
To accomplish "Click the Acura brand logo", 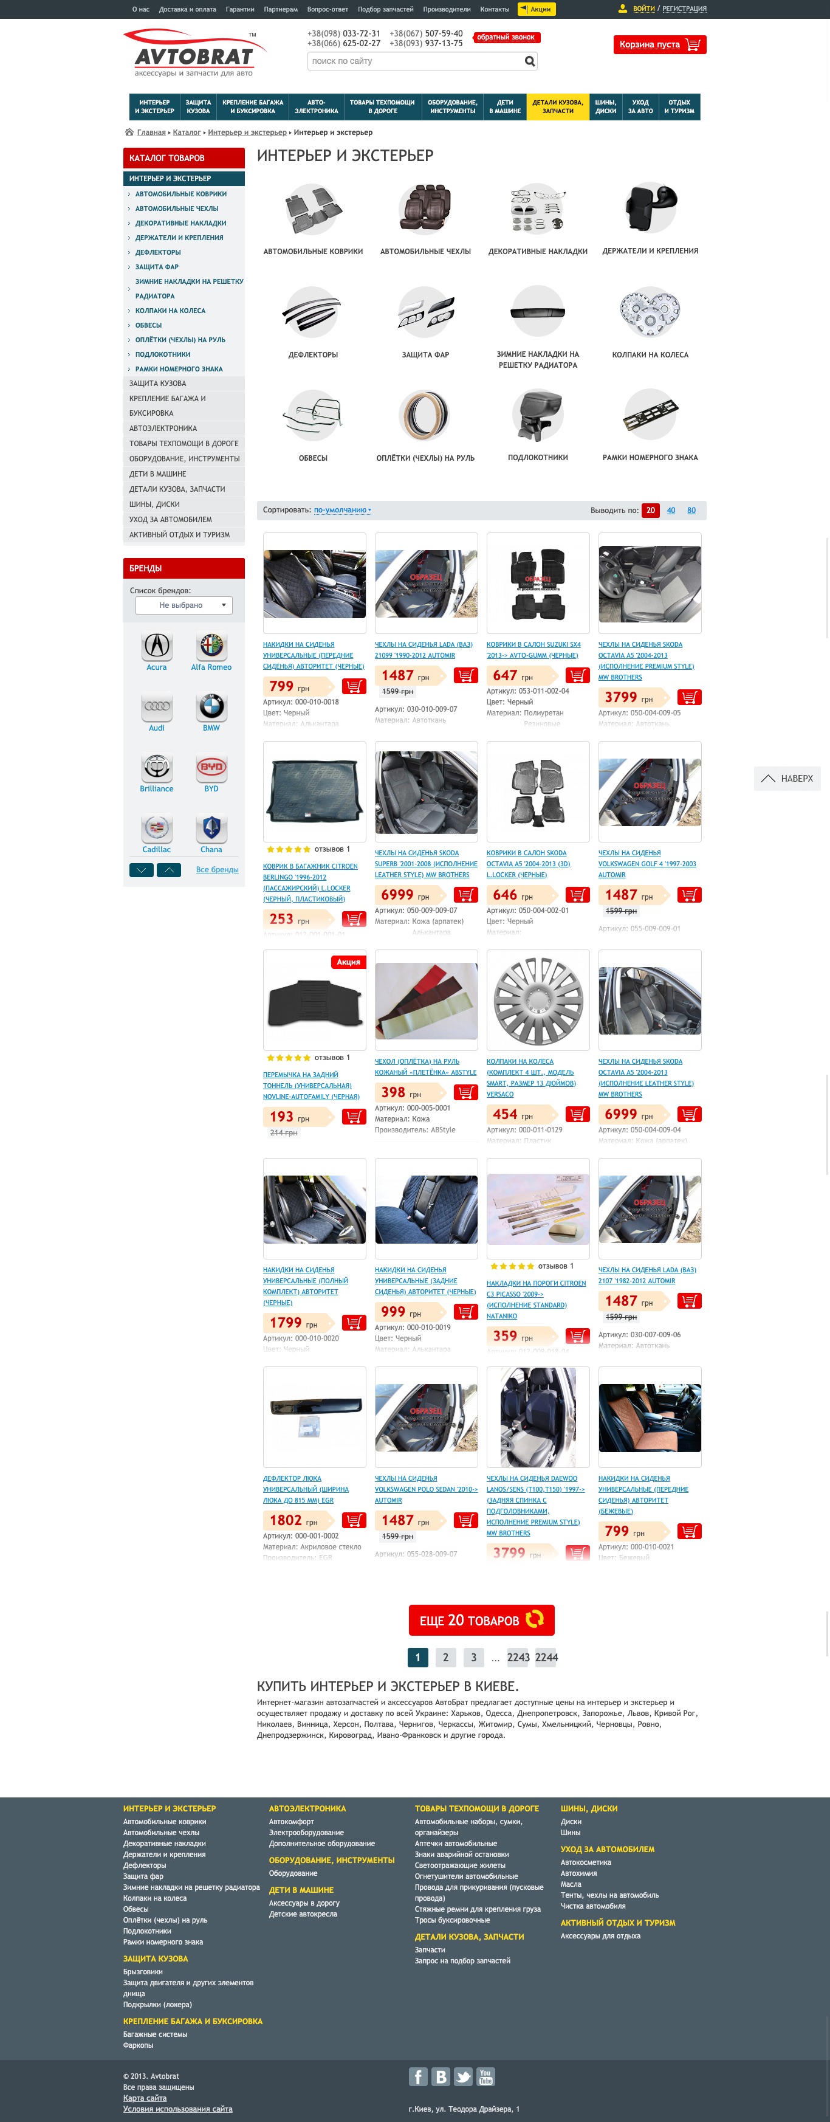I will [156, 646].
